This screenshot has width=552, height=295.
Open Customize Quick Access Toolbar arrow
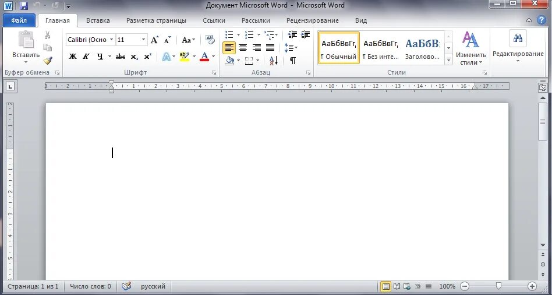click(x=68, y=6)
